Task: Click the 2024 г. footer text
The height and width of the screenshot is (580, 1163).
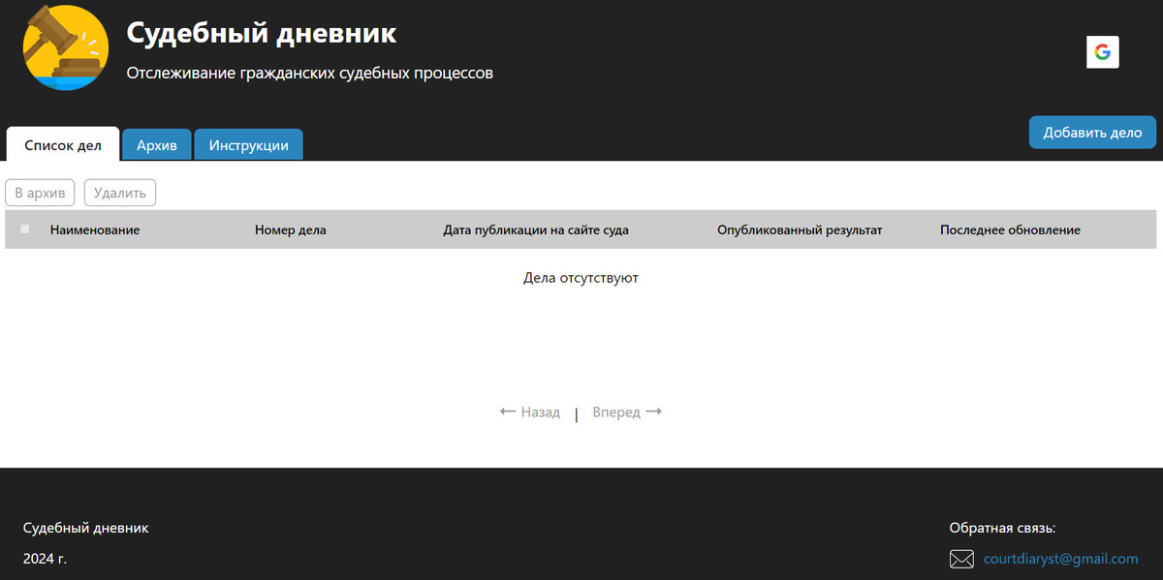Action: tap(45, 559)
